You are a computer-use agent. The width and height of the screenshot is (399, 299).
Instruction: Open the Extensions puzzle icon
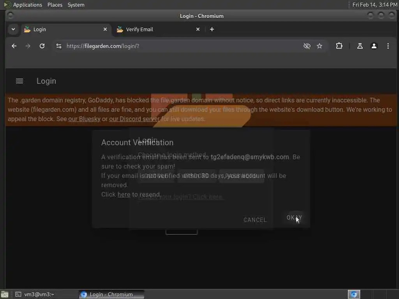coord(339,46)
